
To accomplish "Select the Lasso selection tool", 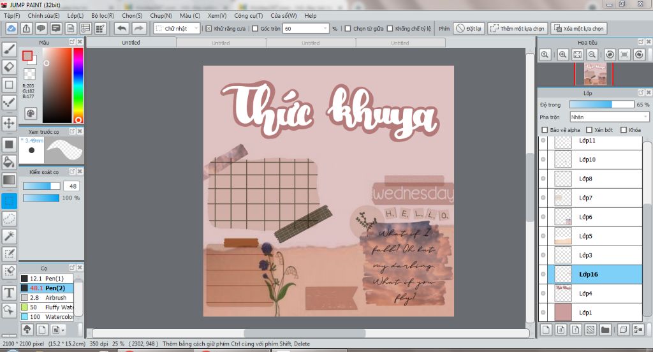I will point(9,218).
